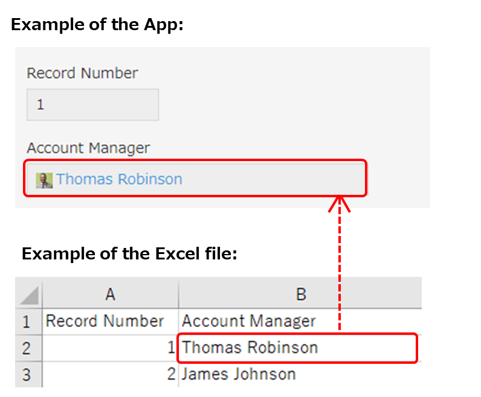This screenshot has width=481, height=397.
Task: Select row 2 header in Excel
Action: [x=27, y=348]
